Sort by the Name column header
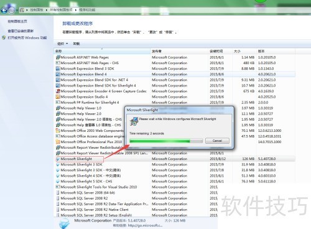This screenshot has width=311, height=229. point(102,51)
